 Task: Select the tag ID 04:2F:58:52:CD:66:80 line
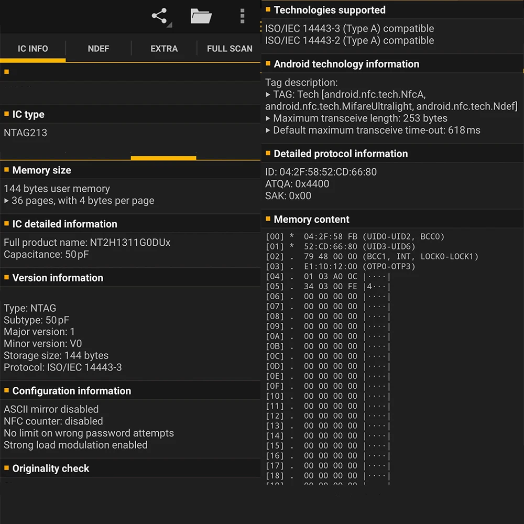pyautogui.click(x=321, y=172)
